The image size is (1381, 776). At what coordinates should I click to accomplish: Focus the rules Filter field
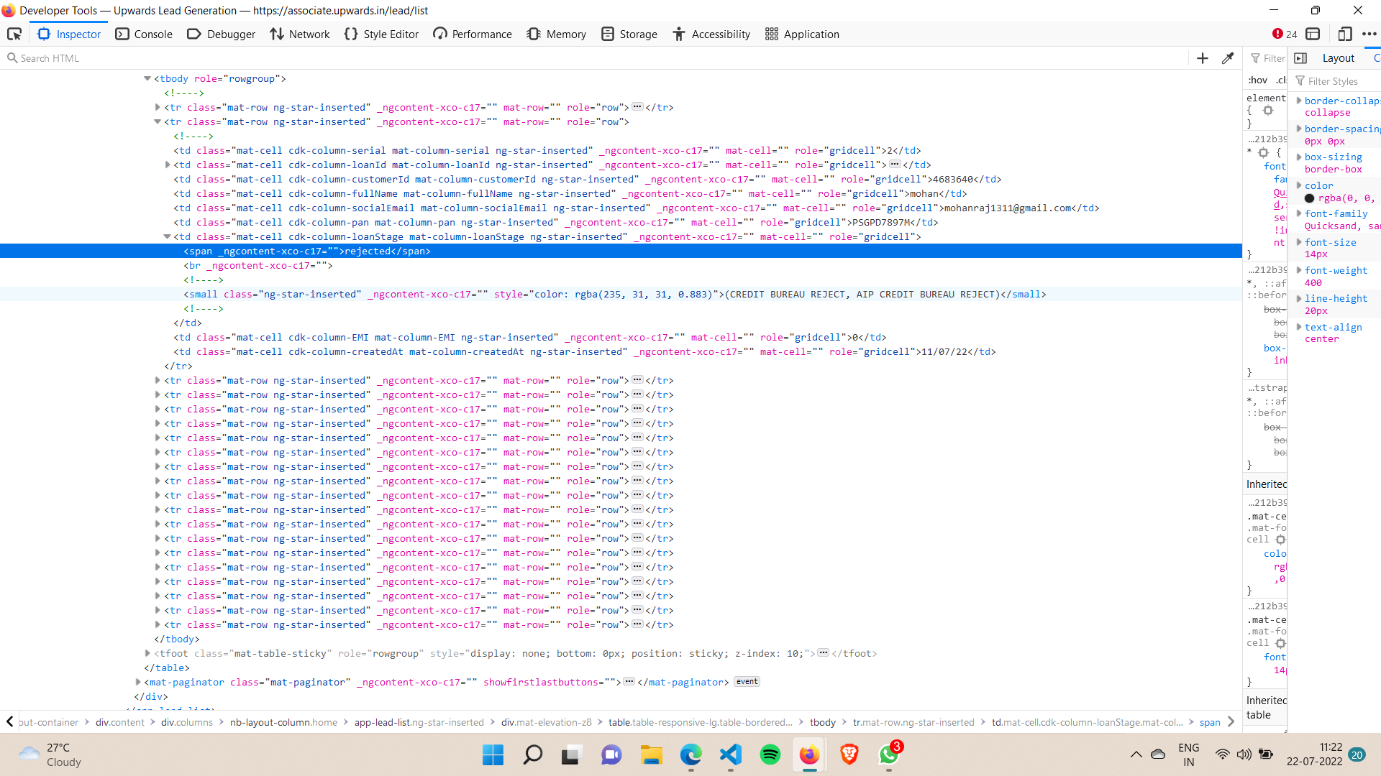[x=1267, y=58]
